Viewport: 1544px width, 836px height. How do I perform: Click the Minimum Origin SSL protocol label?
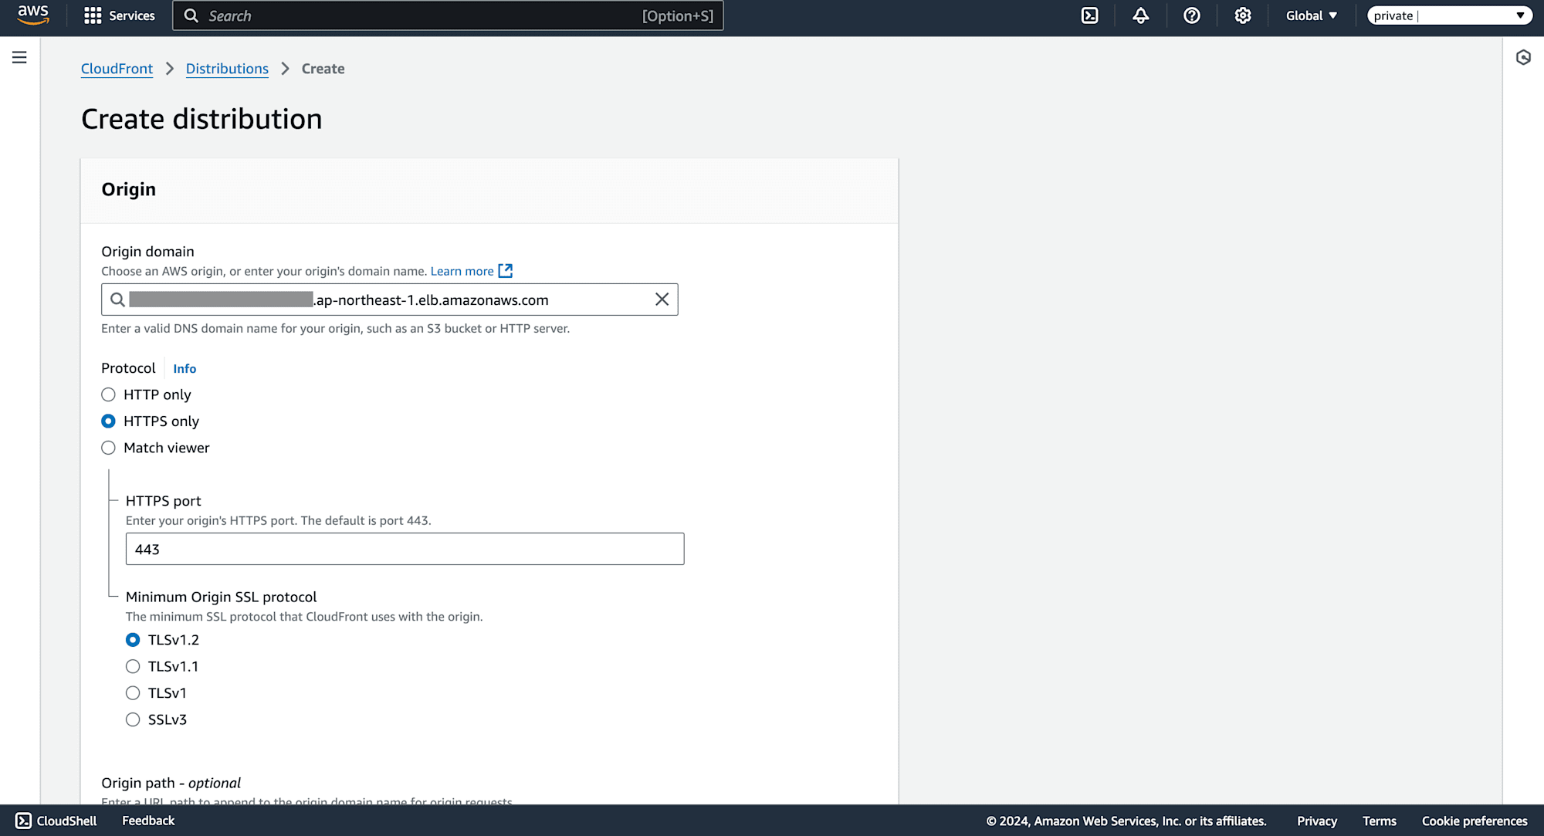click(221, 597)
